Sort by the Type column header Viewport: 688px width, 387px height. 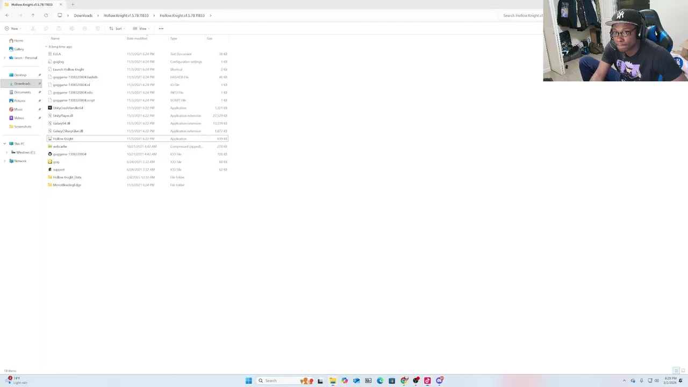(174, 39)
